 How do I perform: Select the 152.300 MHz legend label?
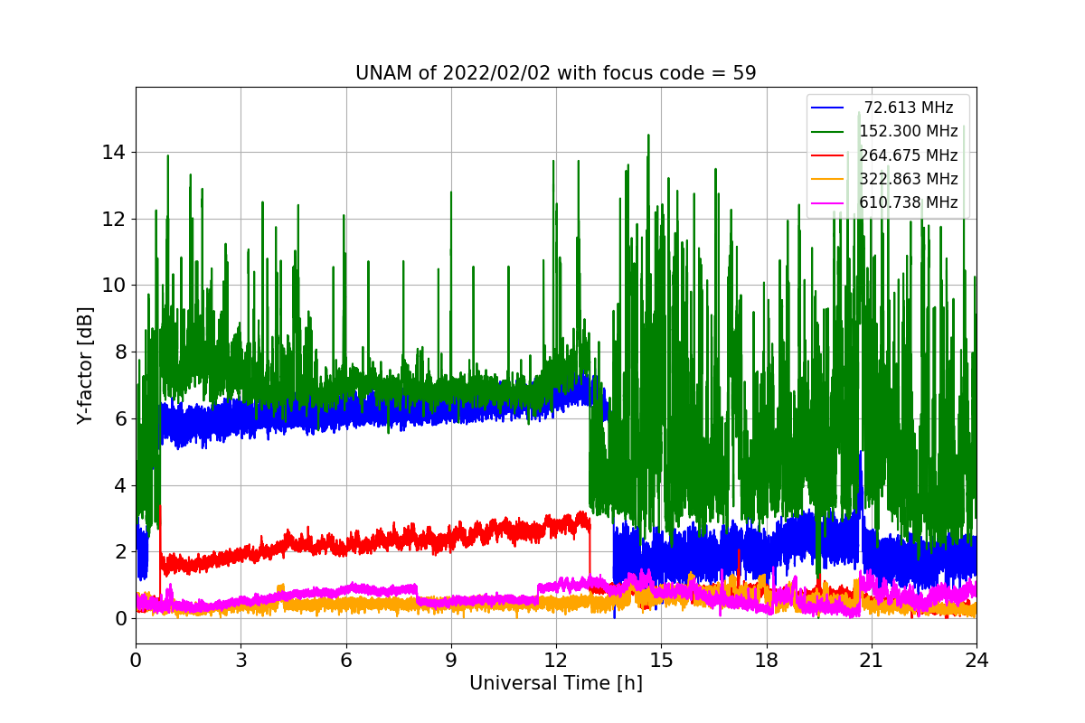pyautogui.click(x=908, y=132)
